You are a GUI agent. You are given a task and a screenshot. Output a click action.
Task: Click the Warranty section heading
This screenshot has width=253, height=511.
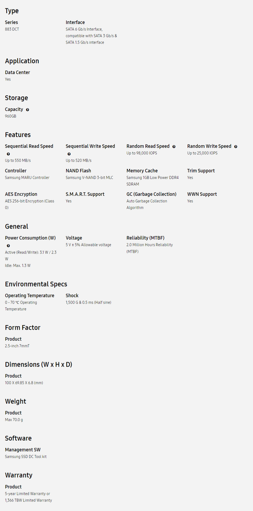coord(19,475)
